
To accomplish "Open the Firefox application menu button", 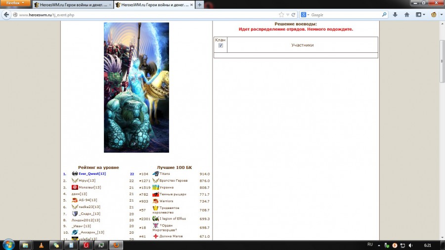I will coord(15,3).
